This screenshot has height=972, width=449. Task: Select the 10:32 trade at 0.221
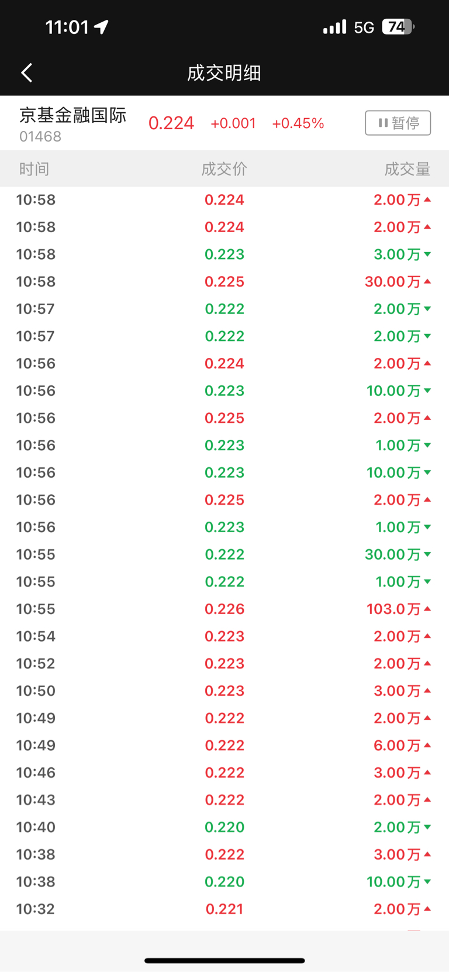[224, 909]
